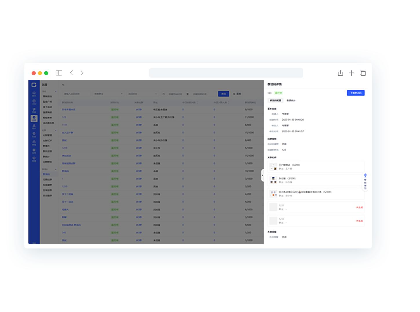Open the last item in the left menu
The width and height of the screenshot is (420, 312).
click(48, 196)
